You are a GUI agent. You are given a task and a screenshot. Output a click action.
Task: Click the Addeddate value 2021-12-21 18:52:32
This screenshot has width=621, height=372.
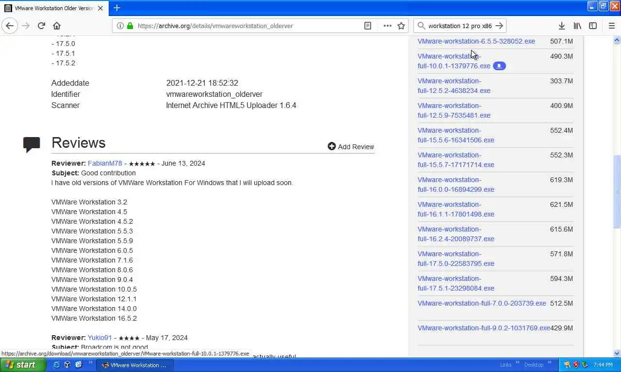tap(202, 83)
